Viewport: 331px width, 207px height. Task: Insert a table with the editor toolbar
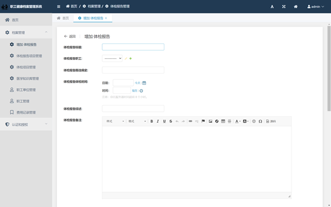point(223,121)
